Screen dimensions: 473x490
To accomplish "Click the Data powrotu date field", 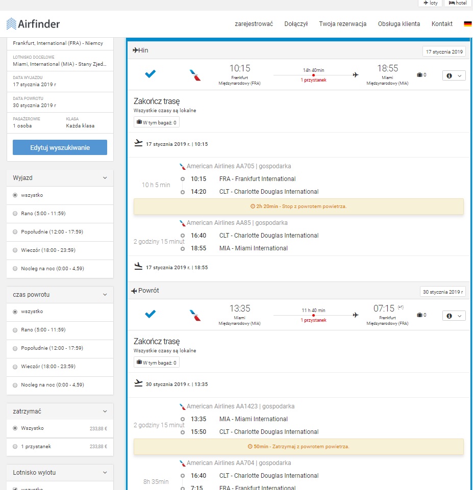I will click(x=60, y=102).
